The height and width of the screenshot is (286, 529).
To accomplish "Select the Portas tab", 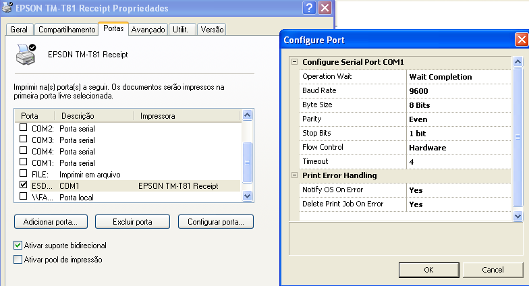I will click(113, 28).
